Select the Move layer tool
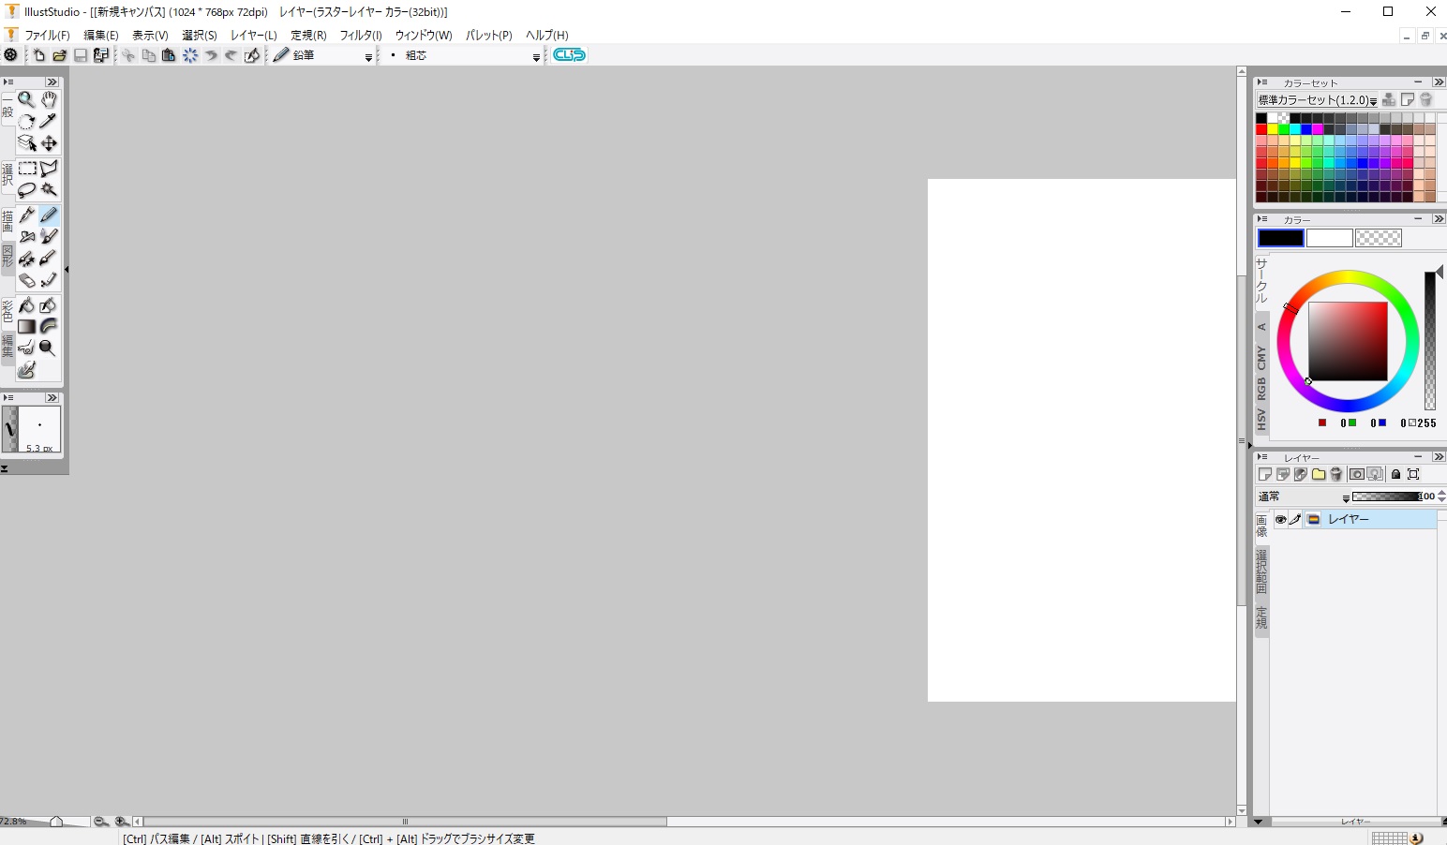Image resolution: width=1447 pixels, height=845 pixels. pos(49,143)
